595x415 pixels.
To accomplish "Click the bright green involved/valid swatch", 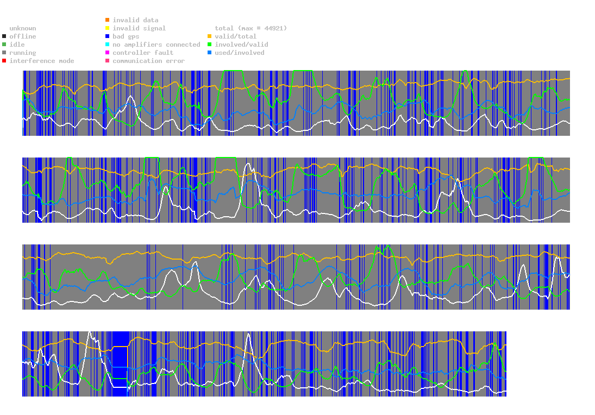I will coord(209,45).
